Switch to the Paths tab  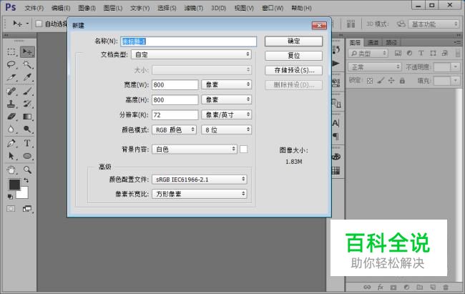point(391,43)
